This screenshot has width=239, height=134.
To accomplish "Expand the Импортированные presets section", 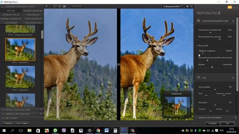I will [x=18, y=114].
